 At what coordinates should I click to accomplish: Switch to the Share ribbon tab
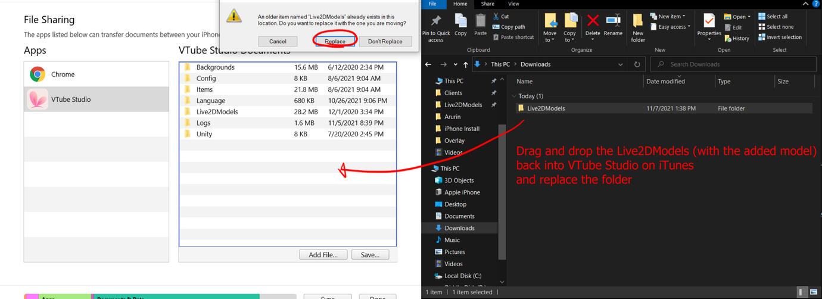point(487,4)
